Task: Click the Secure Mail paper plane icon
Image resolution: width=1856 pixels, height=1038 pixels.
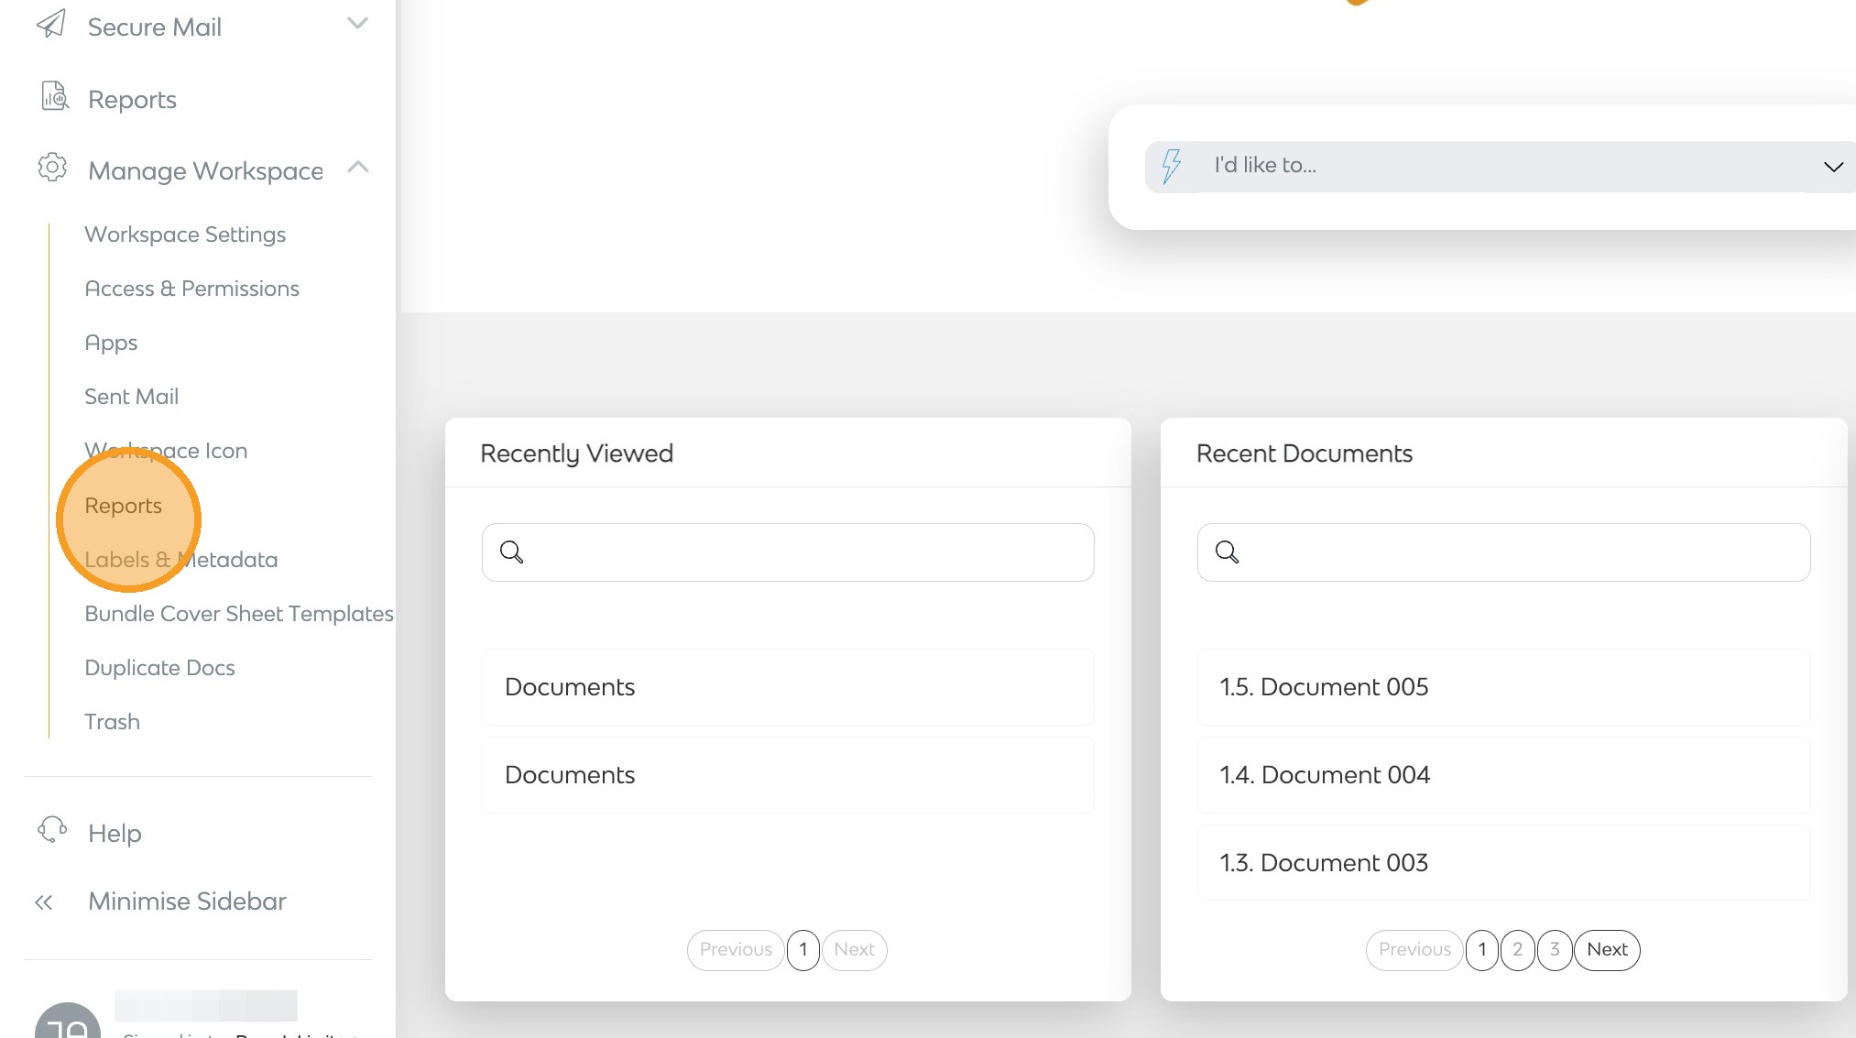Action: tap(51, 25)
